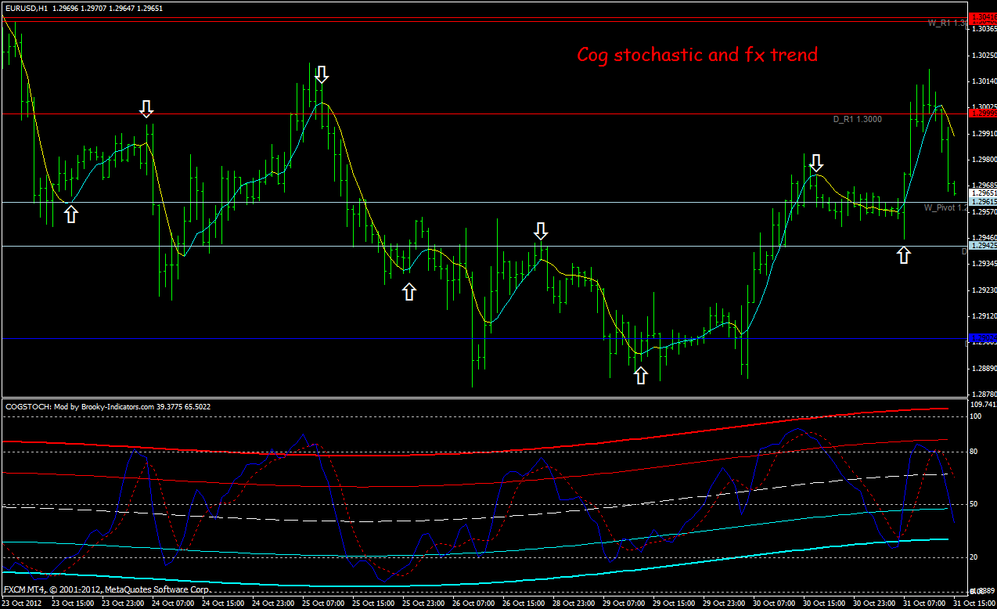Click the 50 level on stochastic scale

point(974,504)
